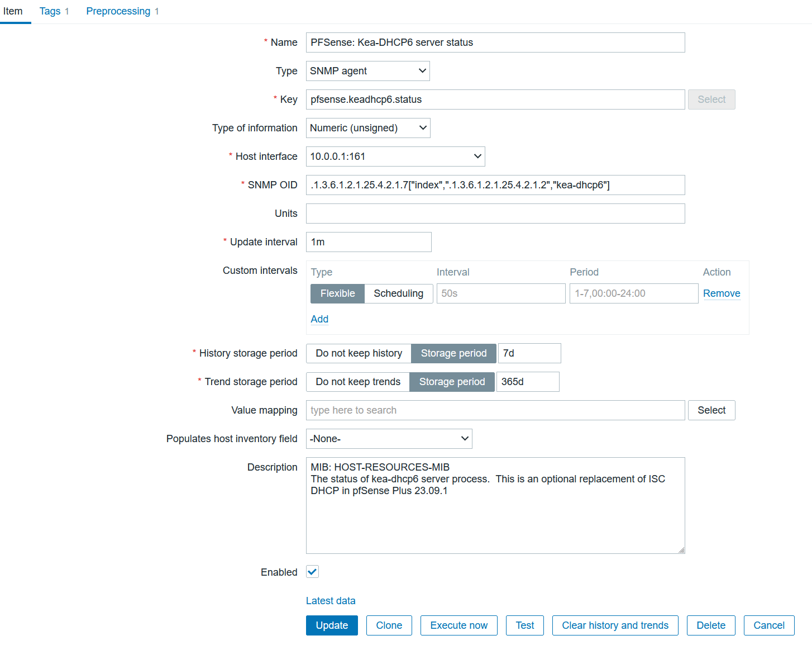Open the Type dropdown showing SNMP agent

[367, 71]
